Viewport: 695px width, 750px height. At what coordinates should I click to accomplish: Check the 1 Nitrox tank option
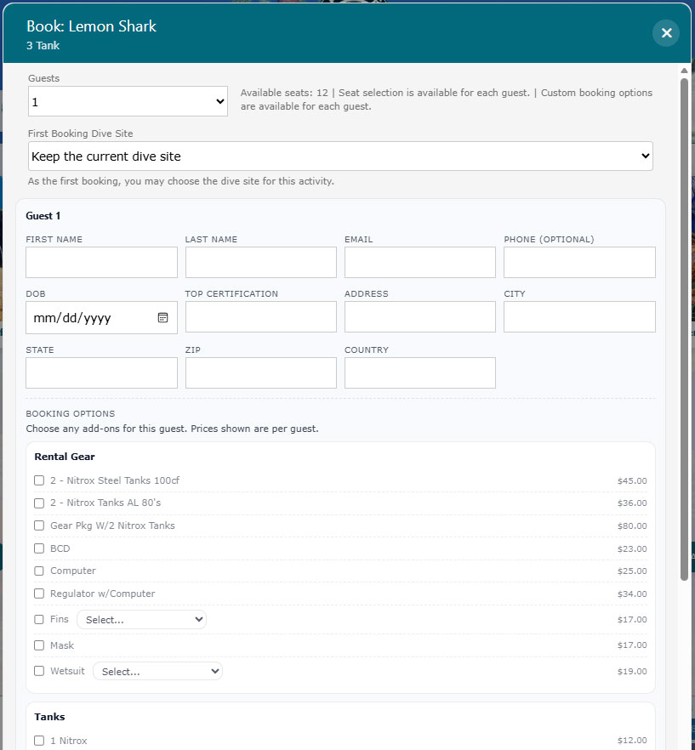[39, 741]
